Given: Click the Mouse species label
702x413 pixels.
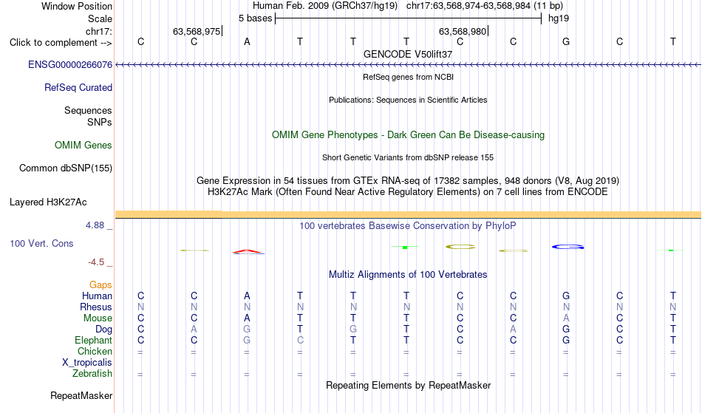Looking at the screenshot, I should tap(98, 318).
